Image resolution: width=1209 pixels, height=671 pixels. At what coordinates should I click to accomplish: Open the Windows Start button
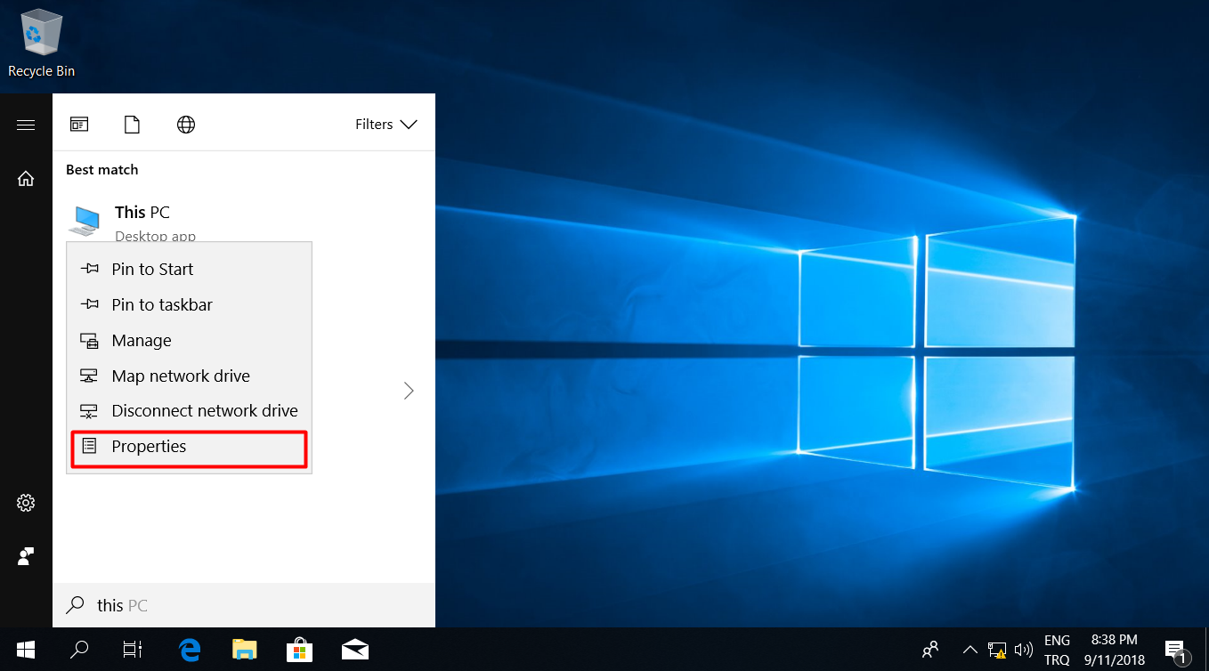(26, 650)
